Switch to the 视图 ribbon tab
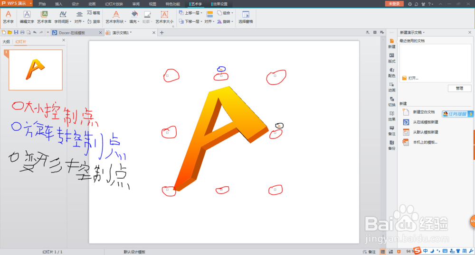The width and height of the screenshot is (475, 255). pos(152,4)
